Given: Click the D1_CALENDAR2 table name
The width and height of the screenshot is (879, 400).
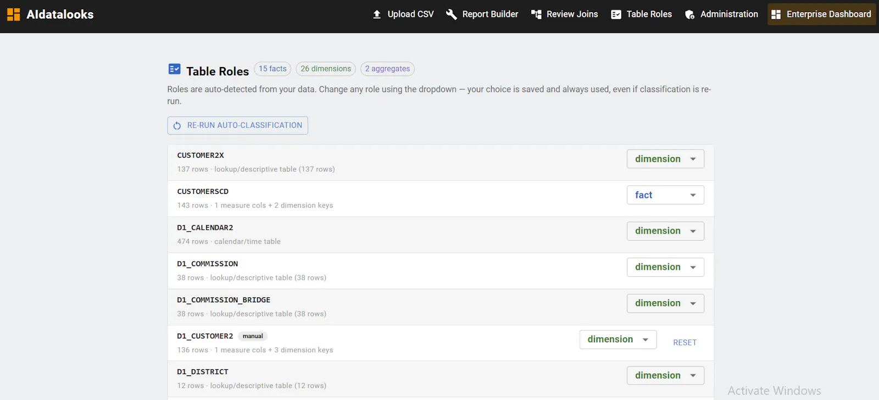Looking at the screenshot, I should [x=205, y=227].
